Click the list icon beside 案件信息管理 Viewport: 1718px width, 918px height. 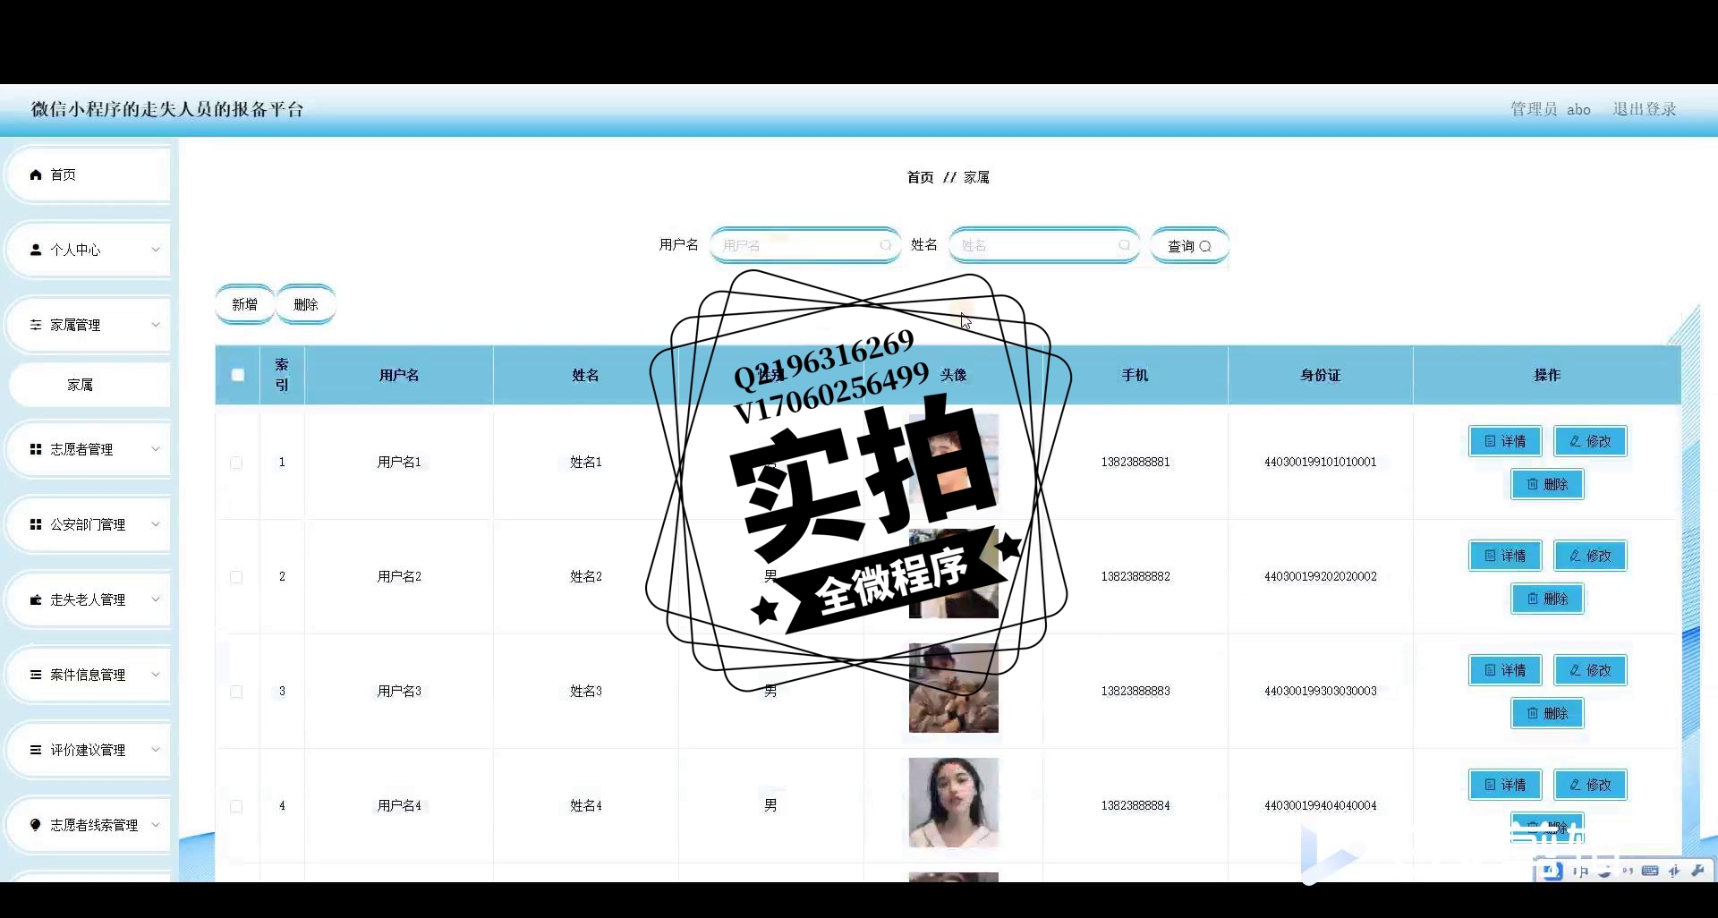(x=36, y=675)
